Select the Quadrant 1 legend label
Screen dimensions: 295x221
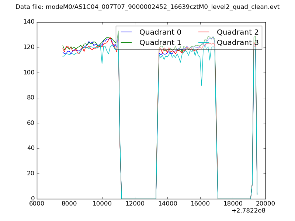(x=160, y=42)
